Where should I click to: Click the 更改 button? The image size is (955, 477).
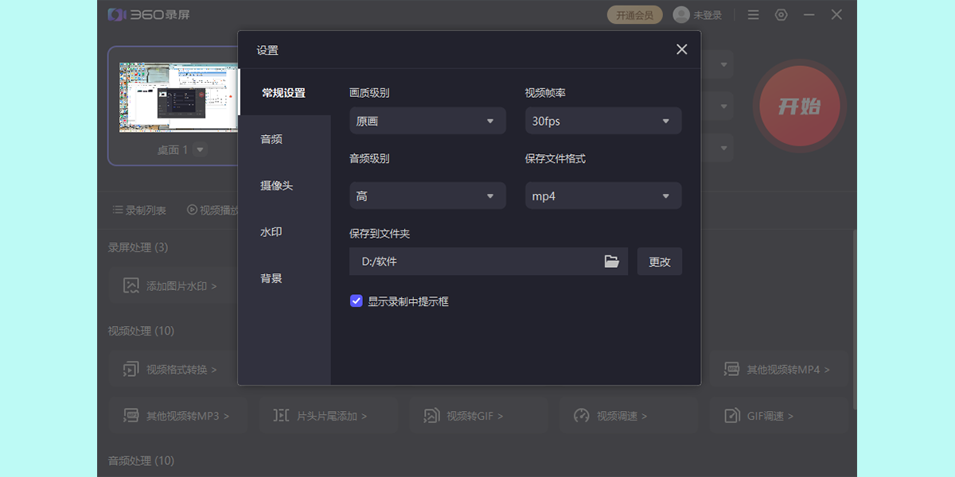click(659, 262)
